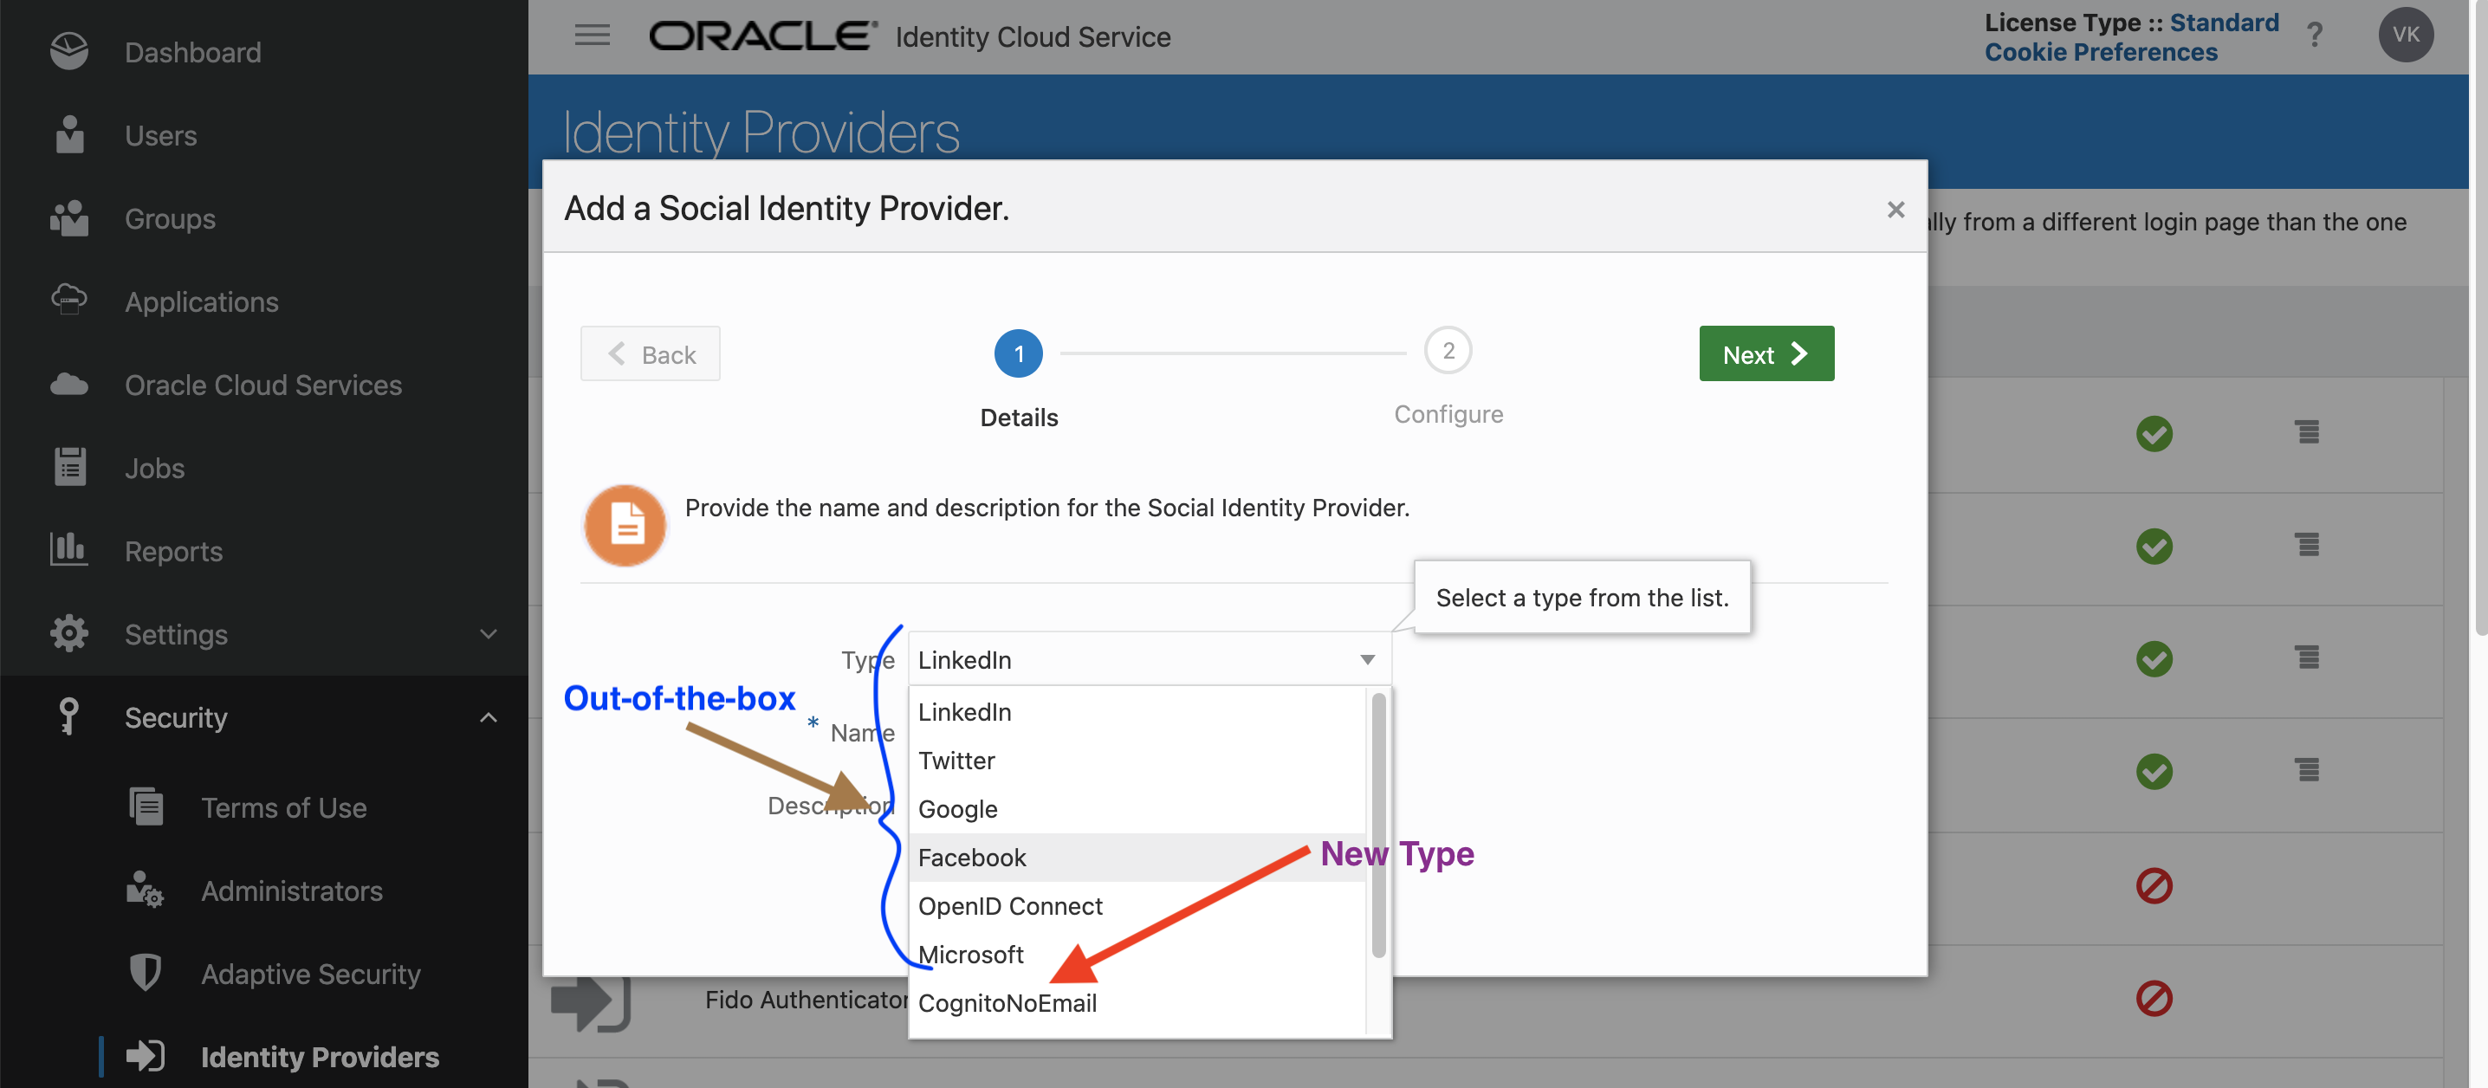Image resolution: width=2488 pixels, height=1088 pixels.
Task: Expand the Settings menu chevron
Action: [488, 634]
